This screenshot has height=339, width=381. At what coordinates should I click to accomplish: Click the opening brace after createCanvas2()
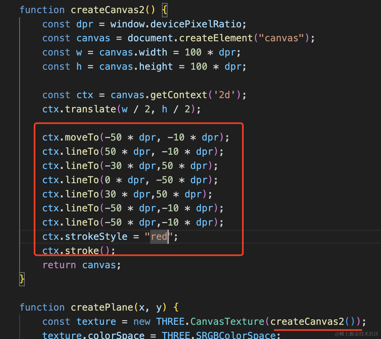click(164, 10)
